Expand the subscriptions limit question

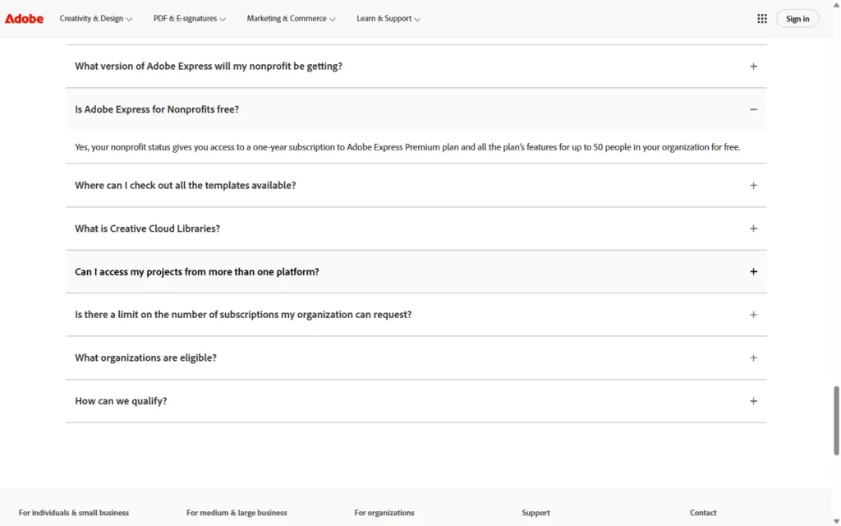coord(416,315)
